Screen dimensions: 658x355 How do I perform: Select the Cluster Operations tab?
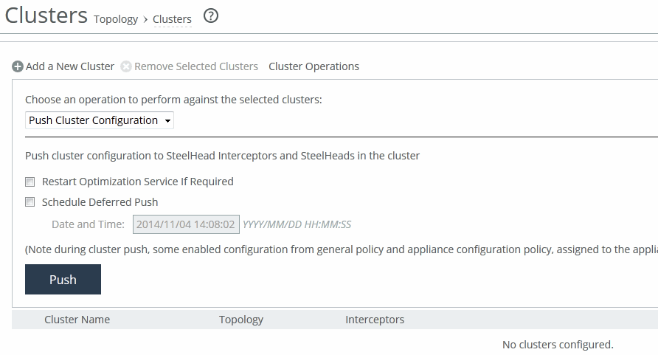(x=314, y=66)
